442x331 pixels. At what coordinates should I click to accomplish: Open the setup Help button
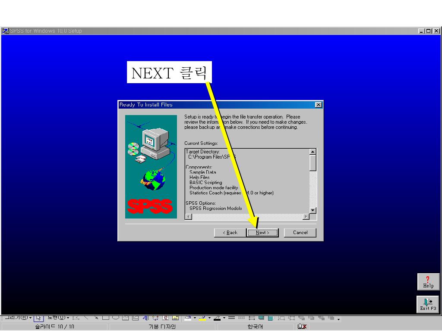(x=428, y=282)
